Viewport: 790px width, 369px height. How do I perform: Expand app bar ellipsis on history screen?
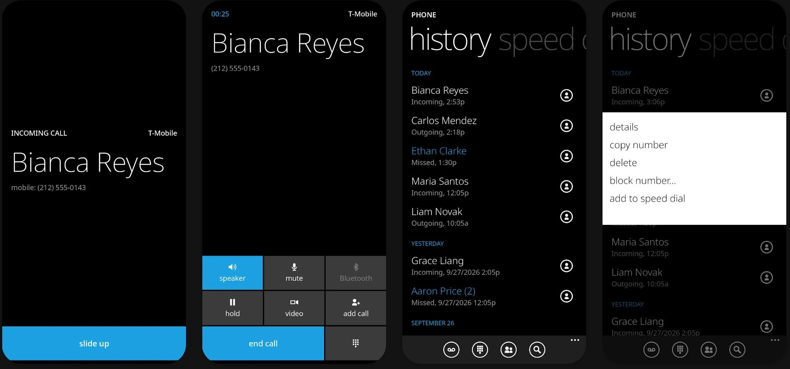[x=575, y=340]
